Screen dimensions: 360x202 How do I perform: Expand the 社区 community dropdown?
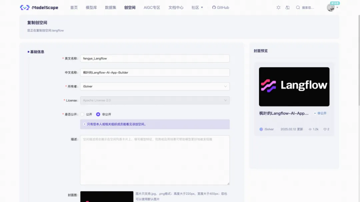click(x=197, y=7)
